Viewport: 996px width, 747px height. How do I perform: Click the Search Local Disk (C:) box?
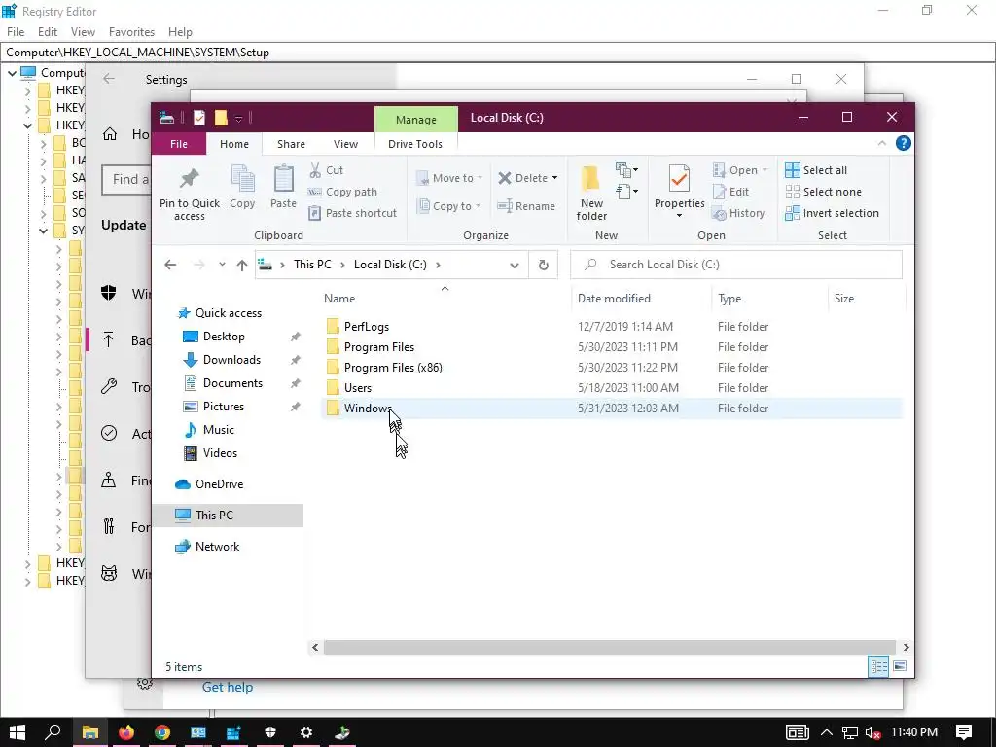[x=735, y=265]
